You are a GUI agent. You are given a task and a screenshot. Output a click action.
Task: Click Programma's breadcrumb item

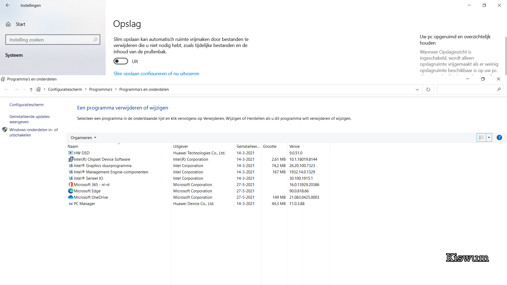click(x=101, y=89)
